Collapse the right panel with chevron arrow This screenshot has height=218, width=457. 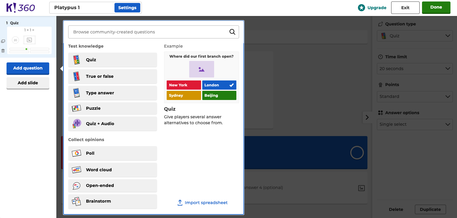[367, 117]
